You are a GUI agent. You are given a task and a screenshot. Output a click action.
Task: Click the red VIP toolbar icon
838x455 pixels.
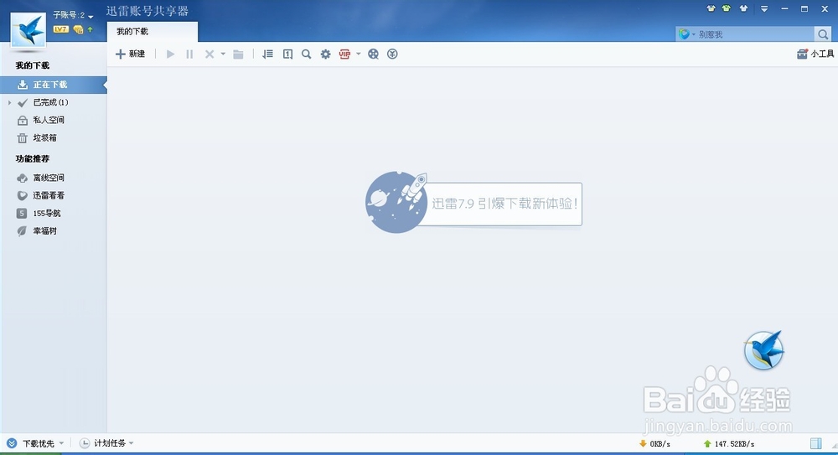(x=344, y=54)
